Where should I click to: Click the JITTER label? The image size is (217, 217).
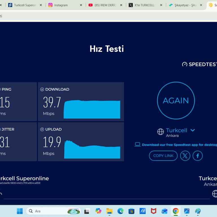(8, 129)
